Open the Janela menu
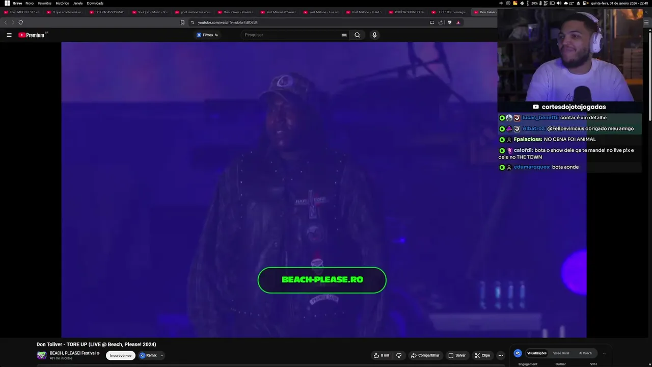Viewport: 652px width, 367px height. click(78, 3)
